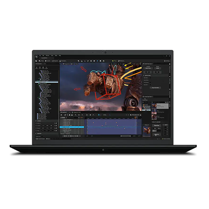209x209 pixels.
Task: Toggle the Snap Position checkbox
Action: (x=150, y=80)
